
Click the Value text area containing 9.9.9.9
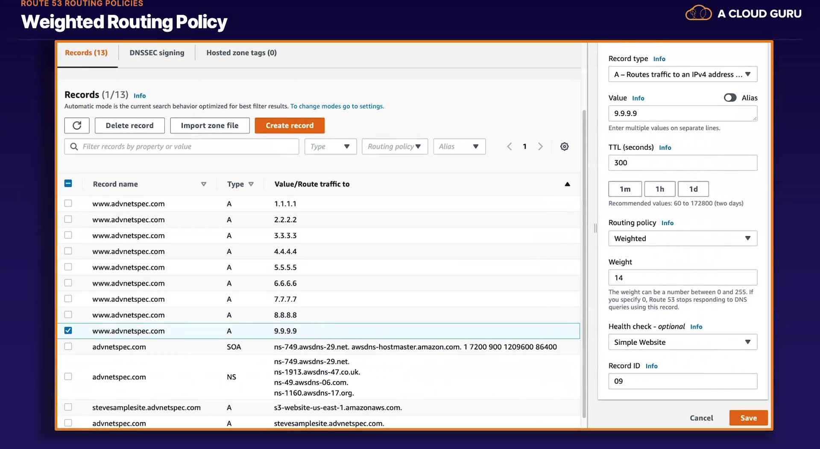[682, 114]
